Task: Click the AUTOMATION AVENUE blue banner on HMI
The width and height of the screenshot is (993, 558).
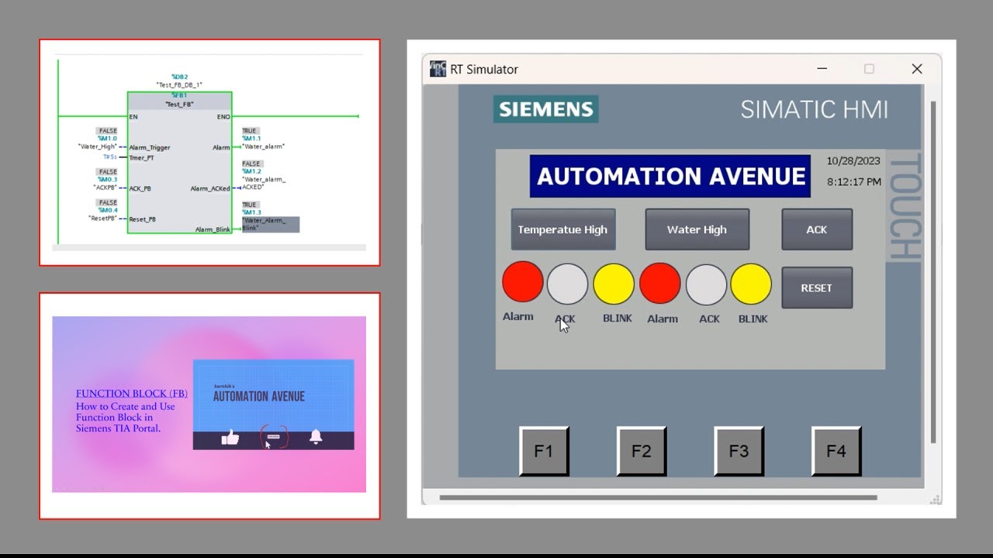Action: 670,176
